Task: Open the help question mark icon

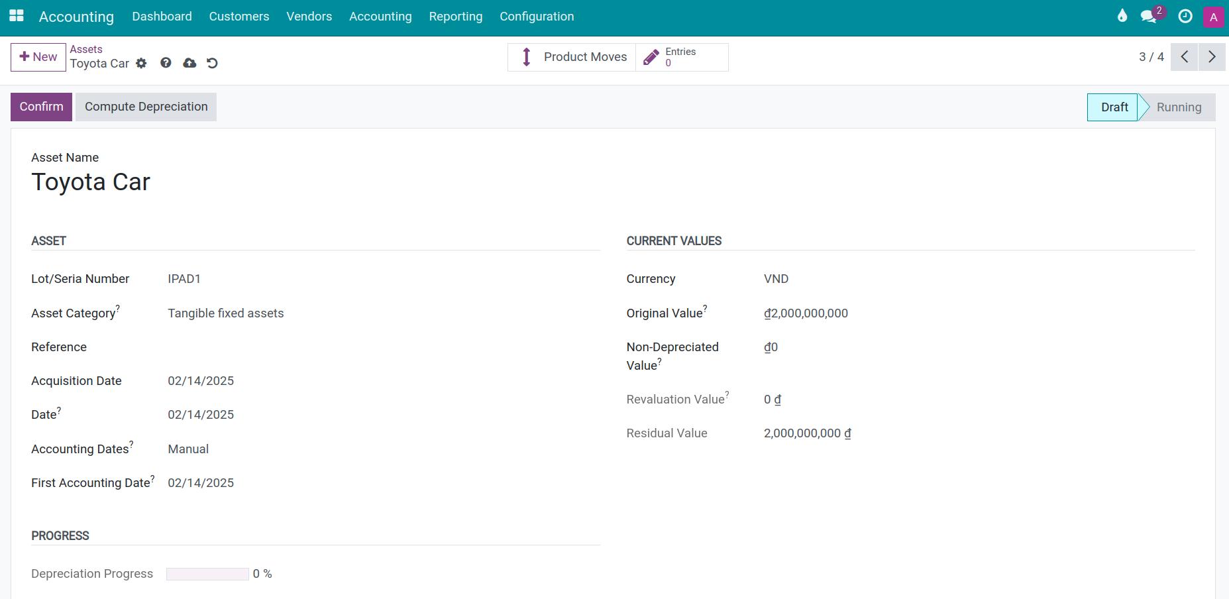Action: (x=166, y=63)
